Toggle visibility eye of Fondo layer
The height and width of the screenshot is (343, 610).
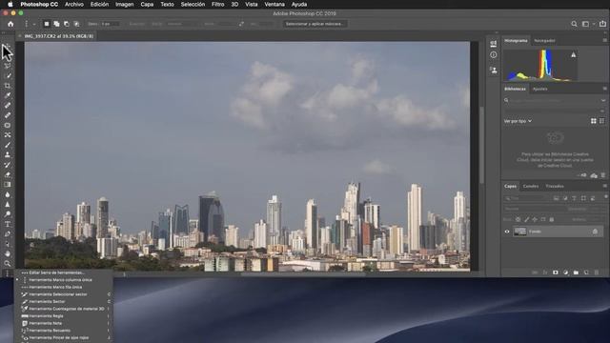[x=507, y=232]
